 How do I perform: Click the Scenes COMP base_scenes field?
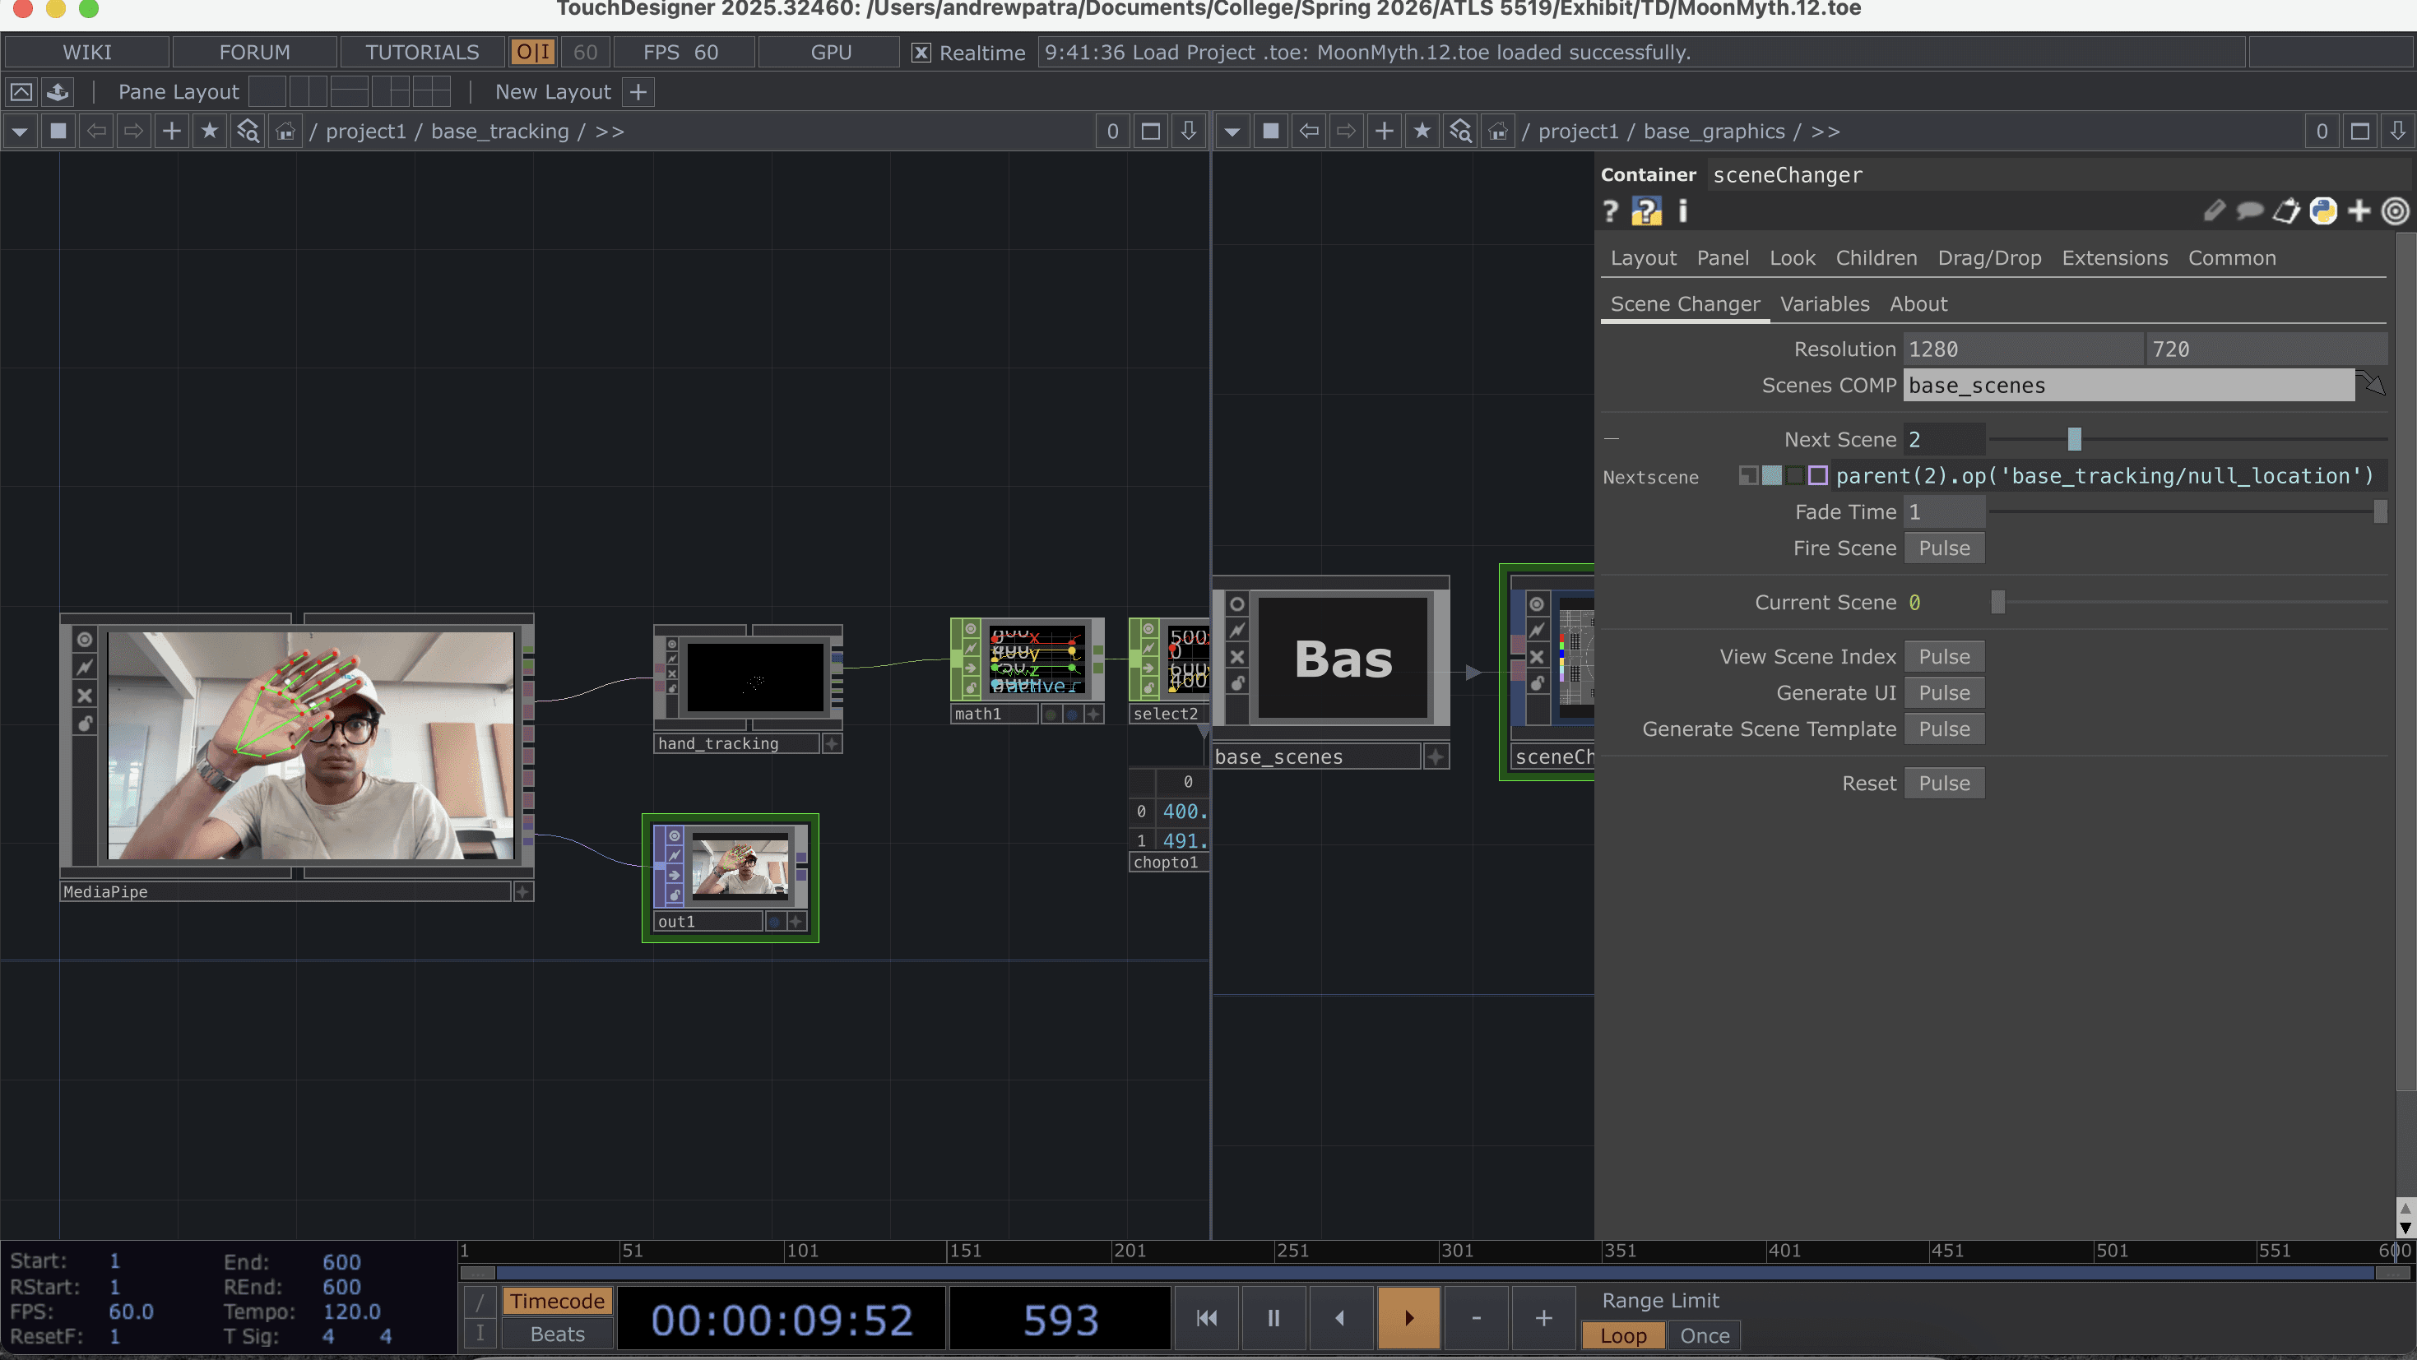(x=2127, y=386)
